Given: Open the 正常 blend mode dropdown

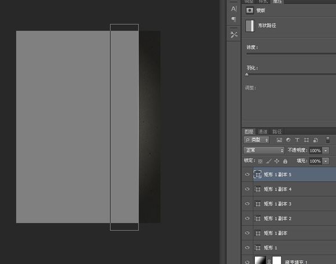Looking at the screenshot, I should click(264, 151).
